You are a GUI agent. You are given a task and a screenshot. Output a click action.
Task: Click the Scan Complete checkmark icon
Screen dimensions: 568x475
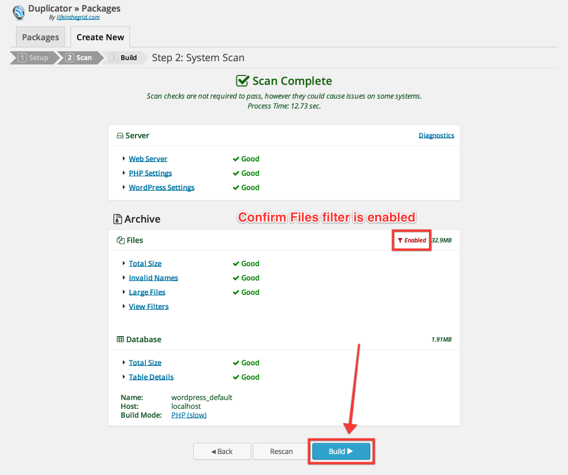coord(242,80)
